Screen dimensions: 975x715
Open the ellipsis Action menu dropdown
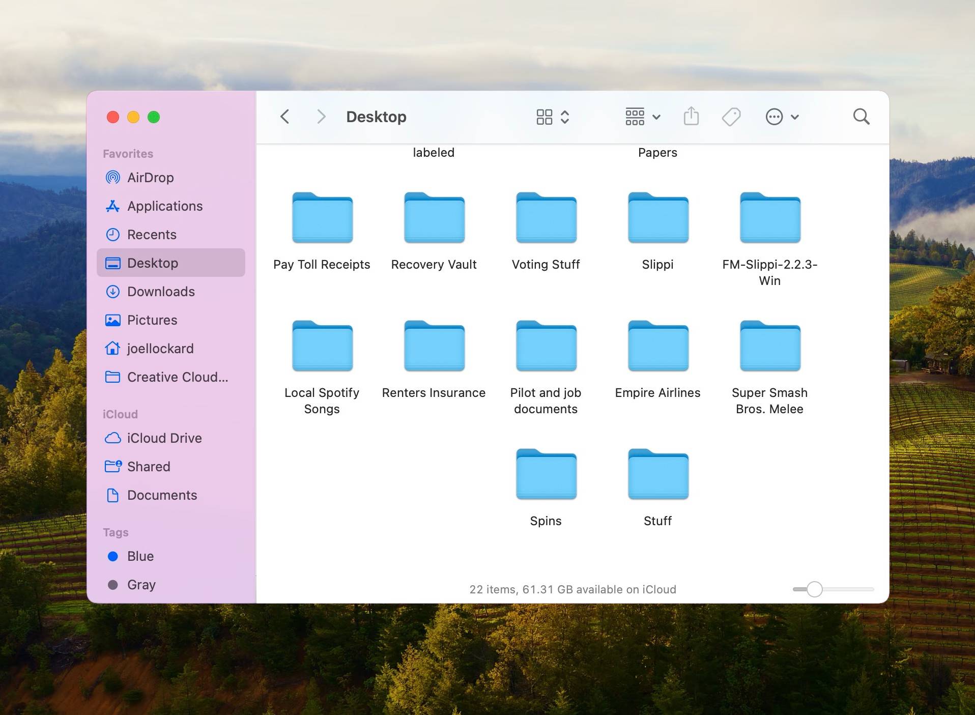click(x=782, y=117)
